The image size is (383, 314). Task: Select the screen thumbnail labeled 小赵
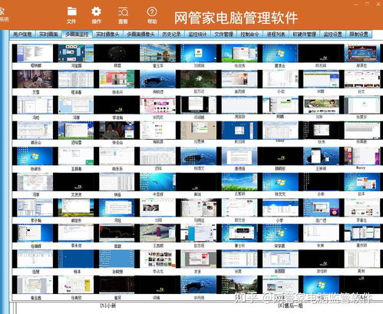pyautogui.click(x=280, y=79)
